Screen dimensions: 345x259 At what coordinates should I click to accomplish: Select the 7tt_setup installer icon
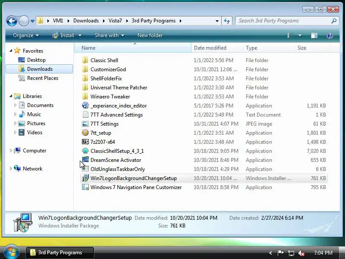85,133
